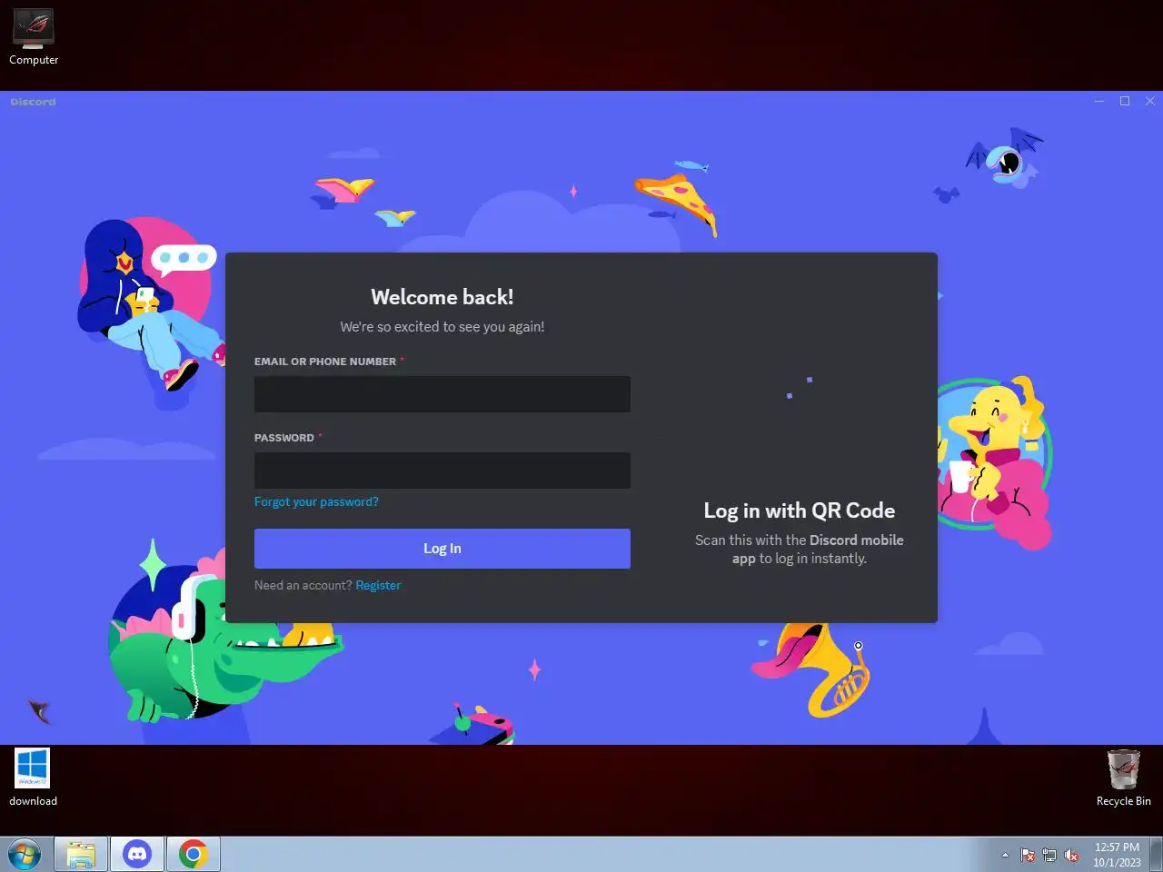1163x872 pixels.
Task: Focus the Email or Phone Number field
Action: [442, 394]
